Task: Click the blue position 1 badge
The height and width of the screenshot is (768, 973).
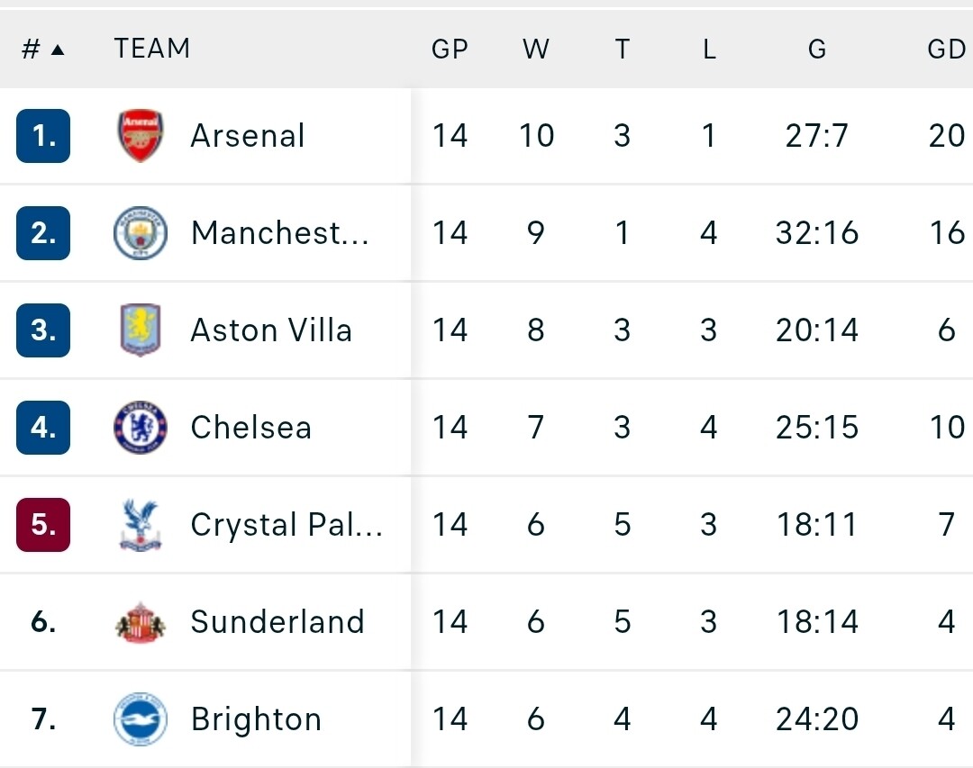Action: [43, 136]
